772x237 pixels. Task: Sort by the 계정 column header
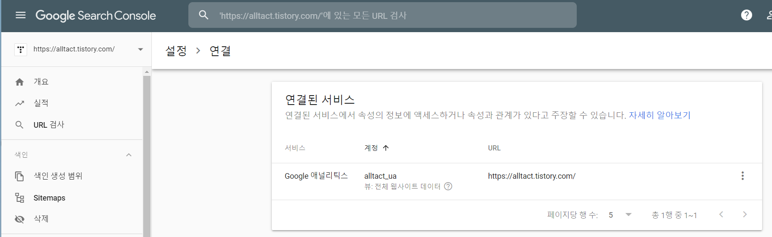tap(371, 148)
